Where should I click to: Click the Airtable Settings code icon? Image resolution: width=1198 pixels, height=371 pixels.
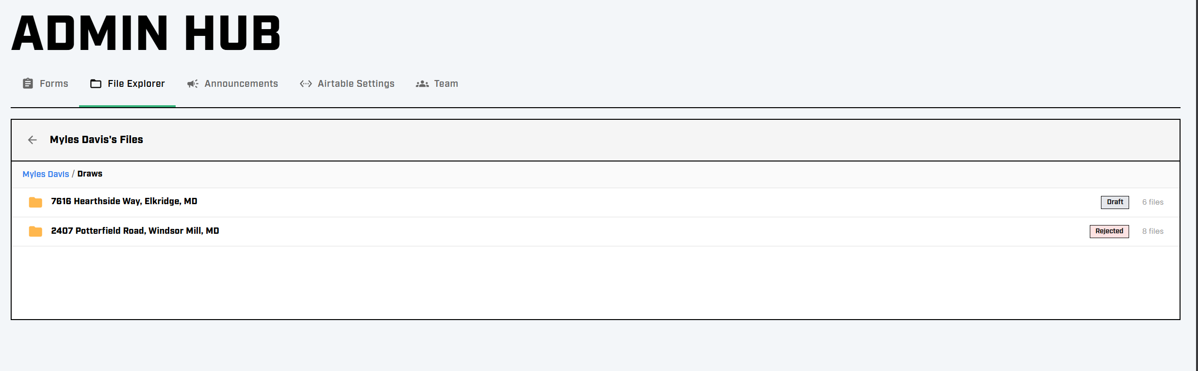[x=306, y=84]
